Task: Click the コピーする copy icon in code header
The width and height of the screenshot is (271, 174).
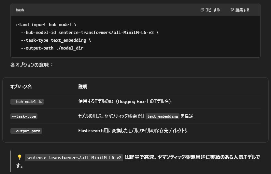Action: click(202, 10)
